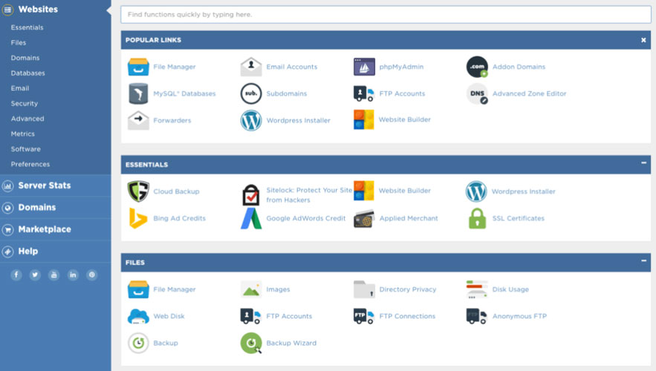The width and height of the screenshot is (656, 371).
Task: Open the File Manager icon in Popular Links
Action: tap(138, 67)
